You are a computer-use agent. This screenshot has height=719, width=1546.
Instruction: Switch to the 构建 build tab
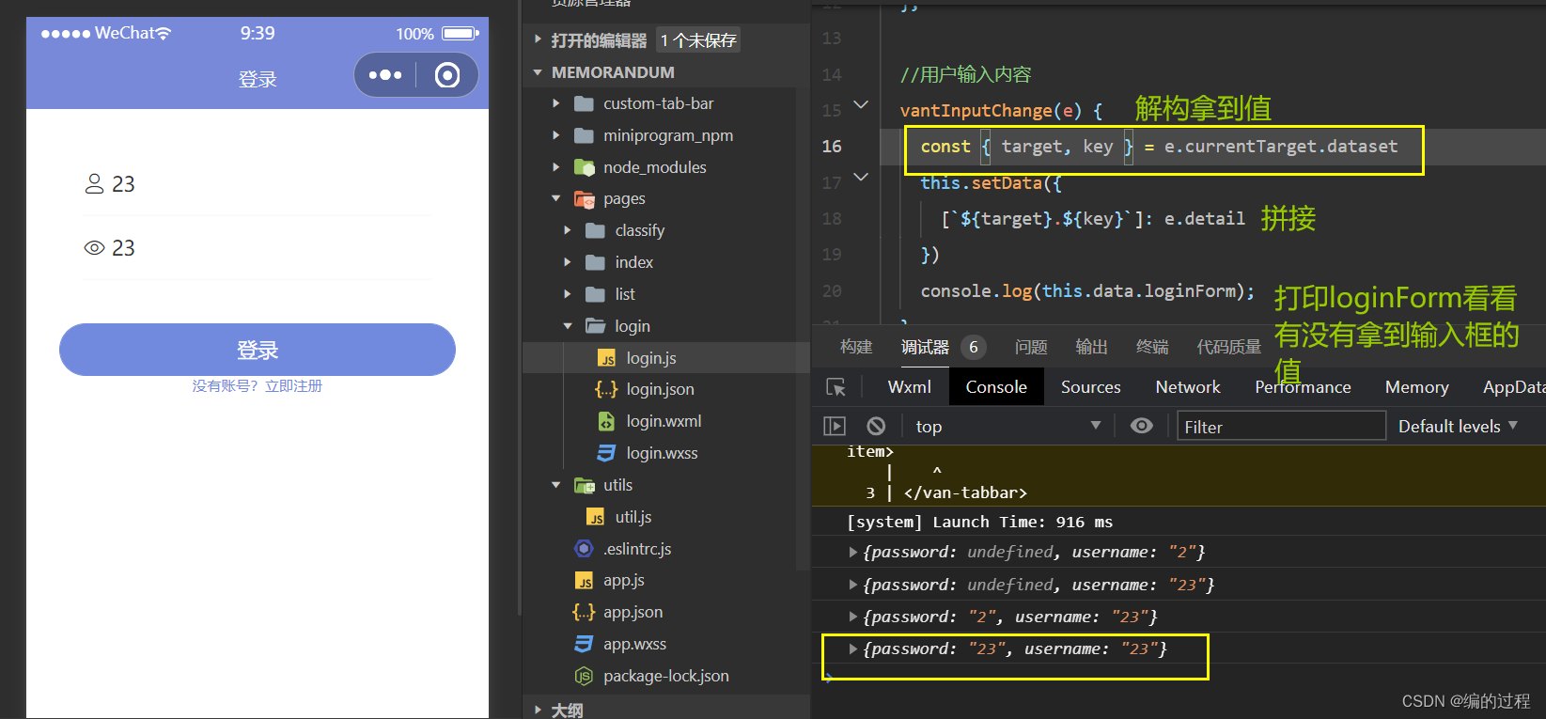coord(856,347)
